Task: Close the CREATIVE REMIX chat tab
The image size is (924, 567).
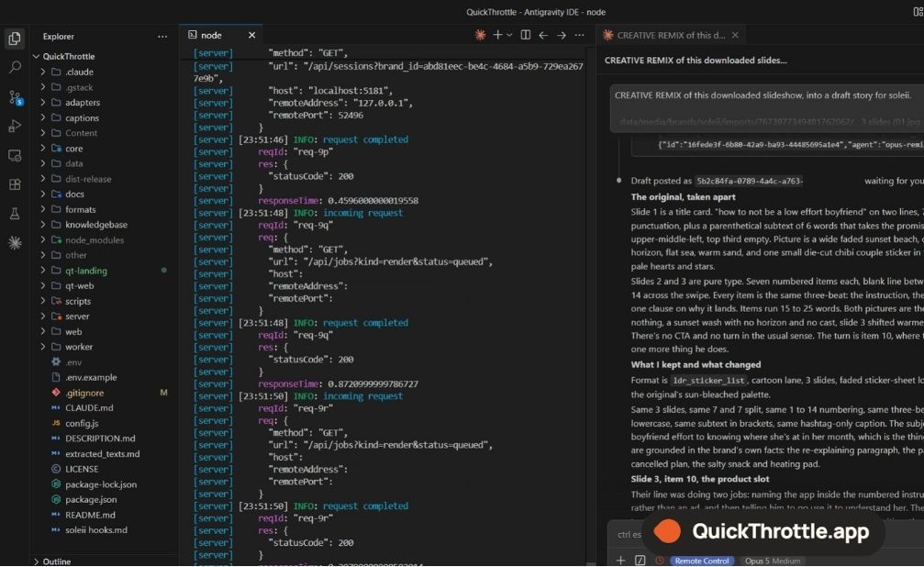Action: 735,36
